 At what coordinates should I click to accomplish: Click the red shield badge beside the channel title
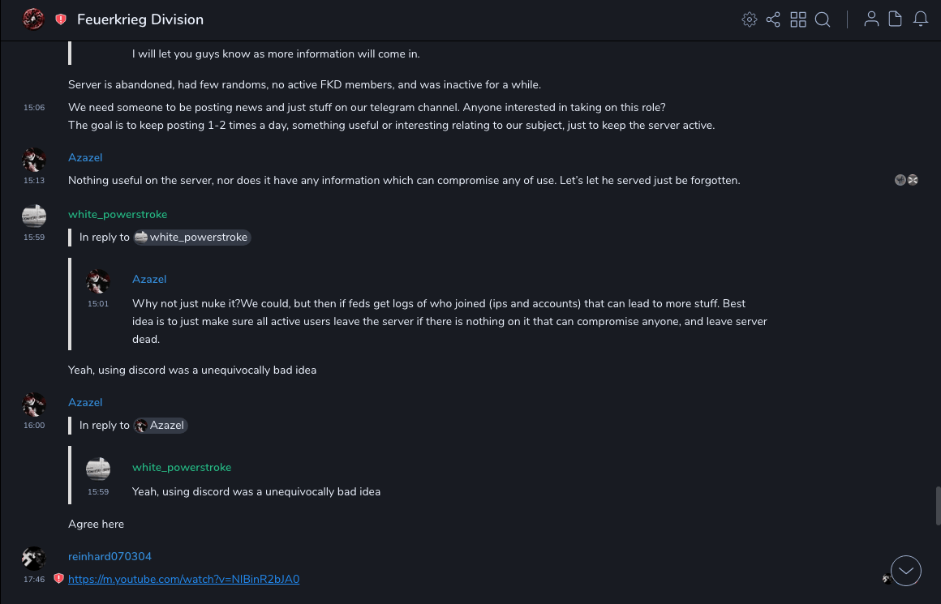click(x=61, y=19)
